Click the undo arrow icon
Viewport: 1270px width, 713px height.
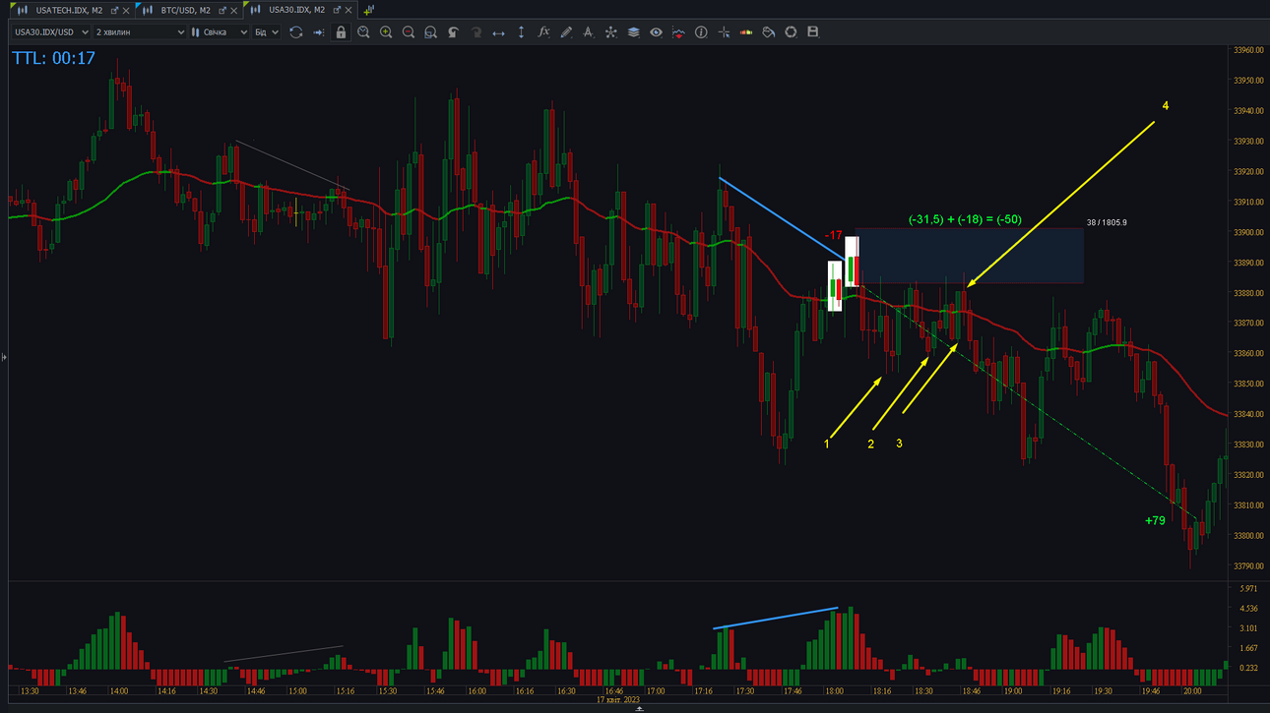pos(453,32)
